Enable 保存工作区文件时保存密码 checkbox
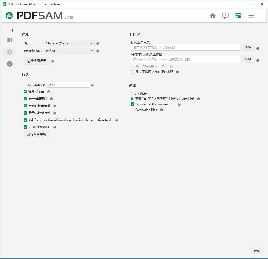Viewport: 268px width, 259px height. [132, 72]
